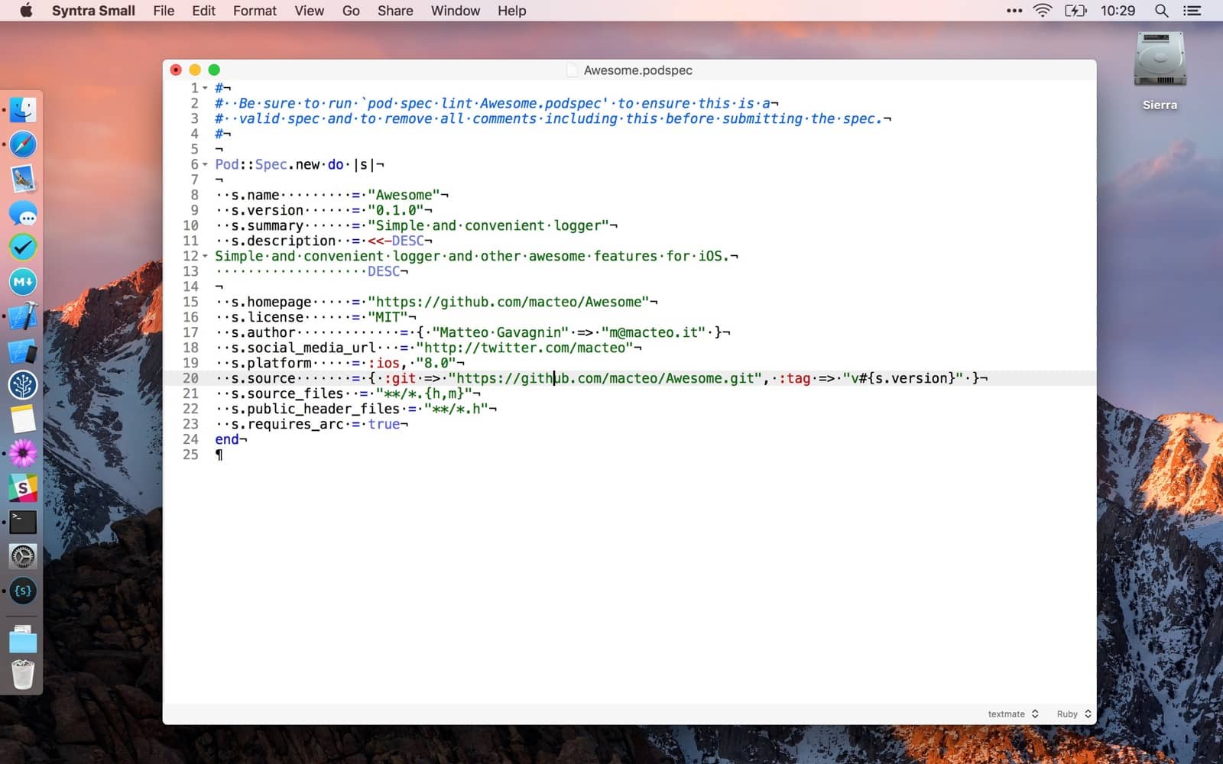Image resolution: width=1223 pixels, height=764 pixels.
Task: Open Xcode from the dock
Action: tap(23, 316)
